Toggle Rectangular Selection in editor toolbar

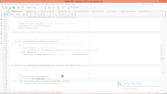47,14
